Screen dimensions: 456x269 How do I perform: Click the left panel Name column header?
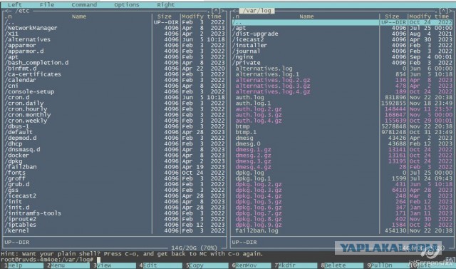coord(79,16)
